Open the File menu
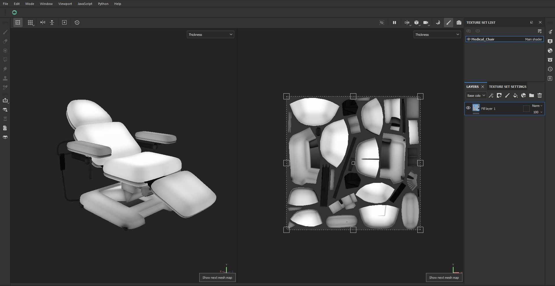The width and height of the screenshot is (555, 286). (5, 4)
